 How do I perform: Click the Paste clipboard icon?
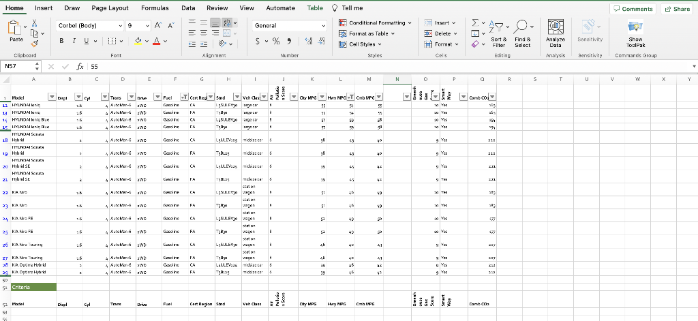point(15,28)
